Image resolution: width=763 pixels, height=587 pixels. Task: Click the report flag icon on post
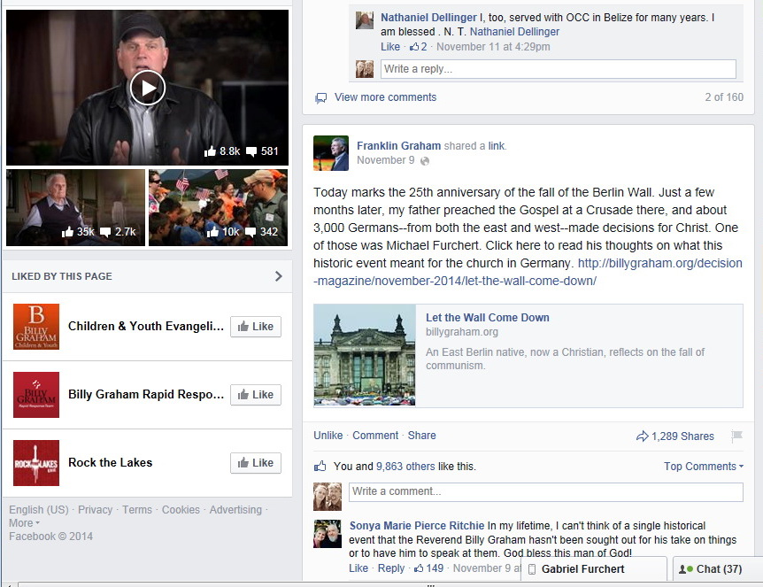point(736,436)
